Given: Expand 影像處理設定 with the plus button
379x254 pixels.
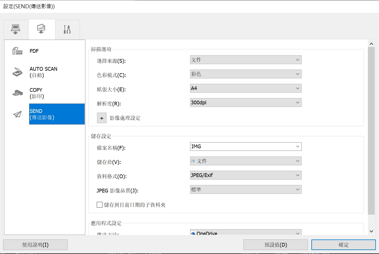Looking at the screenshot, I should pyautogui.click(x=102, y=118).
